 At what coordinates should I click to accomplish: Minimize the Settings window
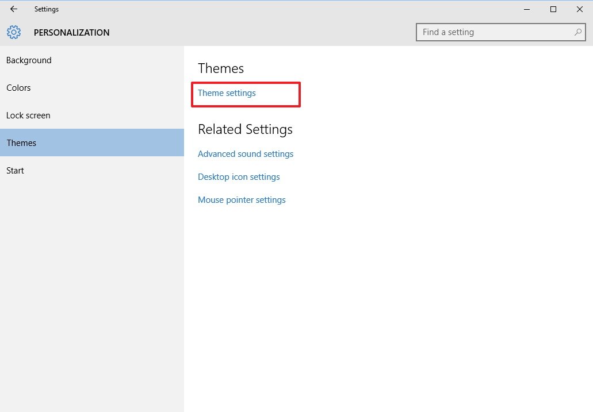coord(527,9)
